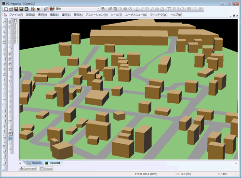The image size is (241, 178).
Task: Click the New document icon
Action: pos(6,9)
